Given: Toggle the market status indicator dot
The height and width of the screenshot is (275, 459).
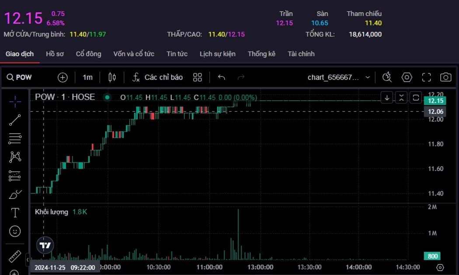Looking at the screenshot, I should (x=107, y=97).
